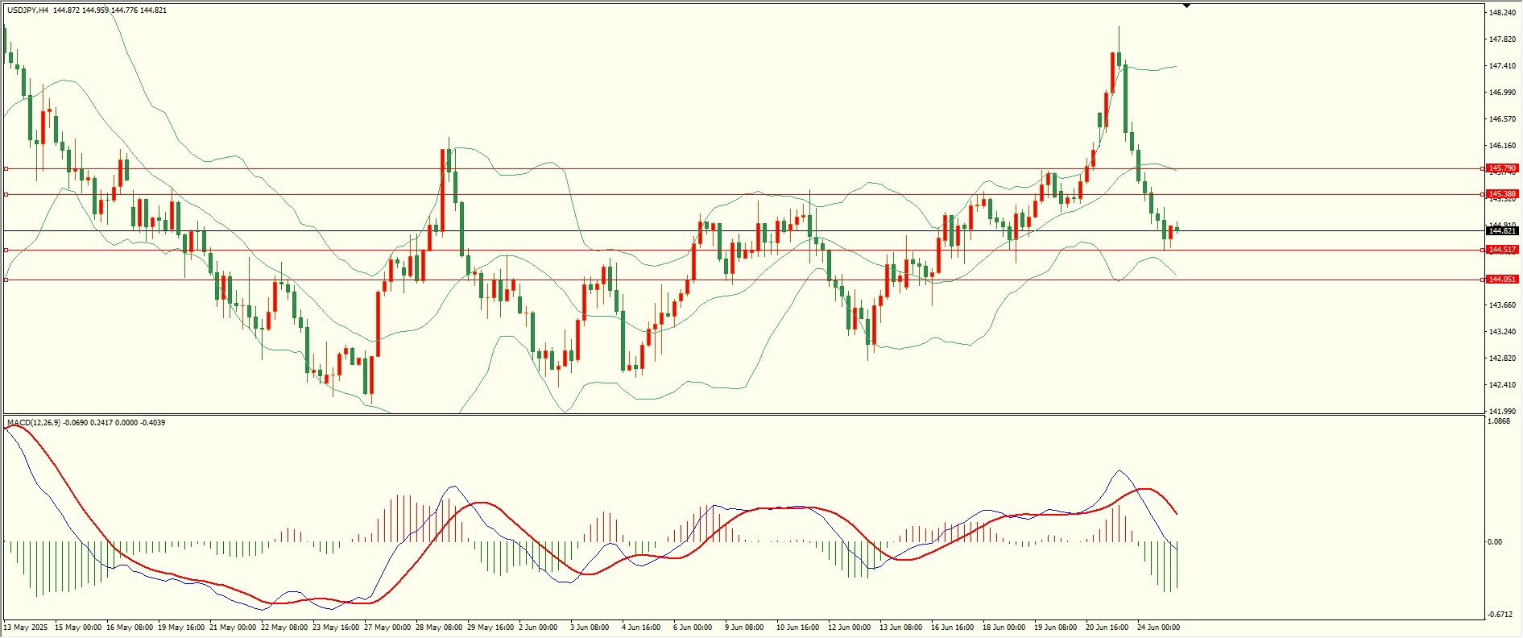Click the 148.240 price scale value
Image resolution: width=1523 pixels, height=638 pixels.
pyautogui.click(x=1502, y=13)
